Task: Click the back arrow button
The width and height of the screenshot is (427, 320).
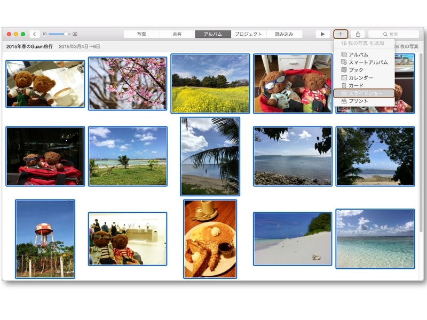Action: click(34, 34)
